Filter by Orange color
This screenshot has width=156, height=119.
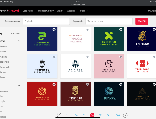point(3,117)
